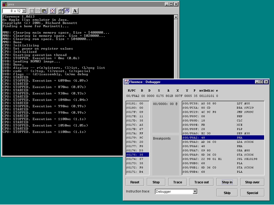Click the Florence Debugger title bar icon
Image resolution: width=274 pixels, height=205 pixels.
126,82
